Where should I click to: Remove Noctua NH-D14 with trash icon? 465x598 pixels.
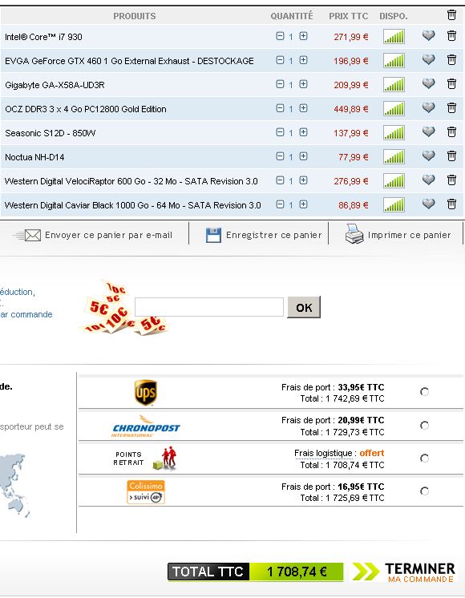[451, 156]
